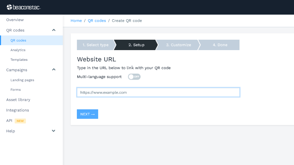This screenshot has height=165, width=294.
Task: Open Landing pages under Campaigns
Action: 22,80
